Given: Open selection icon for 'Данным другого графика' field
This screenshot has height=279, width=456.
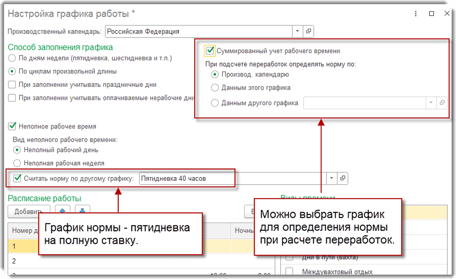Looking at the screenshot, I should tap(442, 103).
